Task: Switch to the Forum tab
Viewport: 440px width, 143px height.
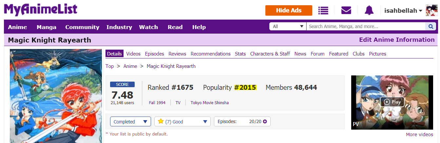Action: tap(317, 54)
